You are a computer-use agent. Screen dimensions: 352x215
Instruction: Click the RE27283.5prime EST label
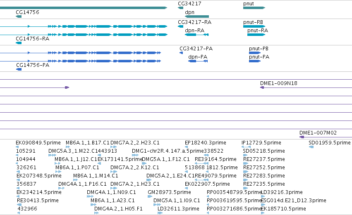(264, 175)
